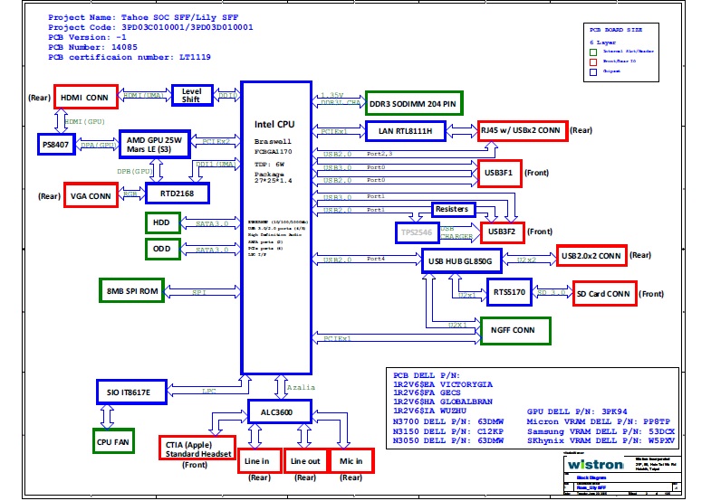Click the Mic in block
The width and height of the screenshot is (711, 501).
[351, 460]
